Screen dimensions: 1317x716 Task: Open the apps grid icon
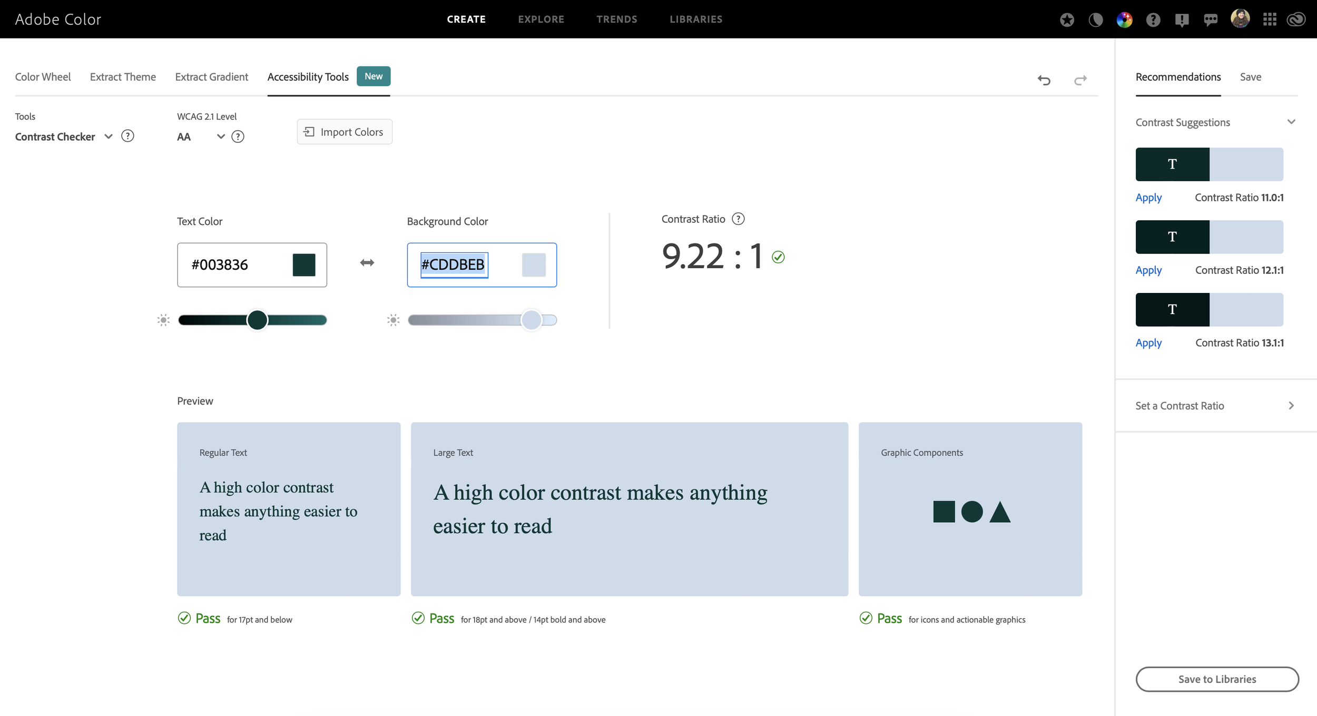(1270, 19)
